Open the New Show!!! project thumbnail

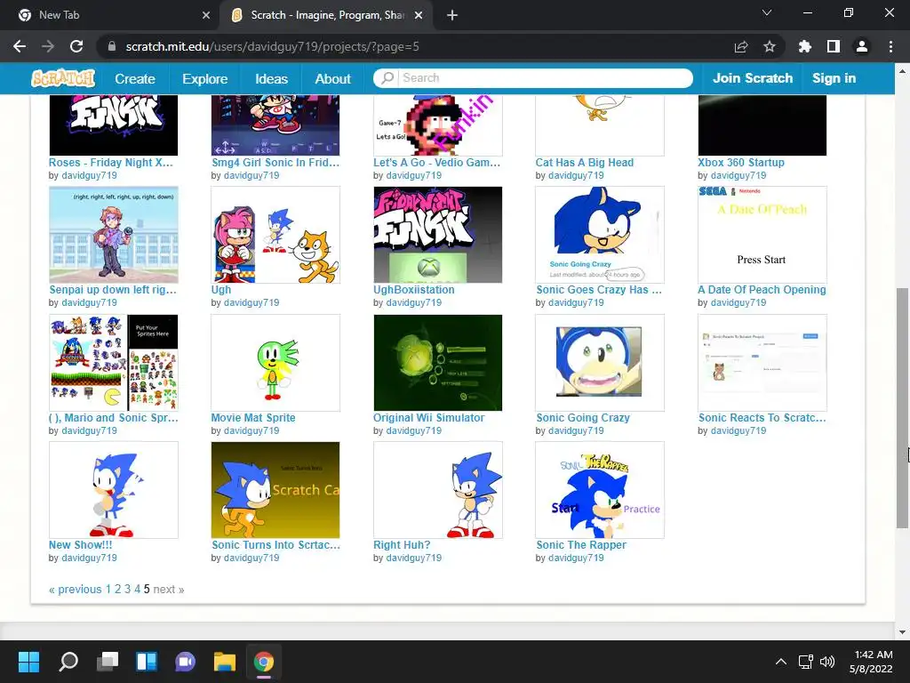114,490
